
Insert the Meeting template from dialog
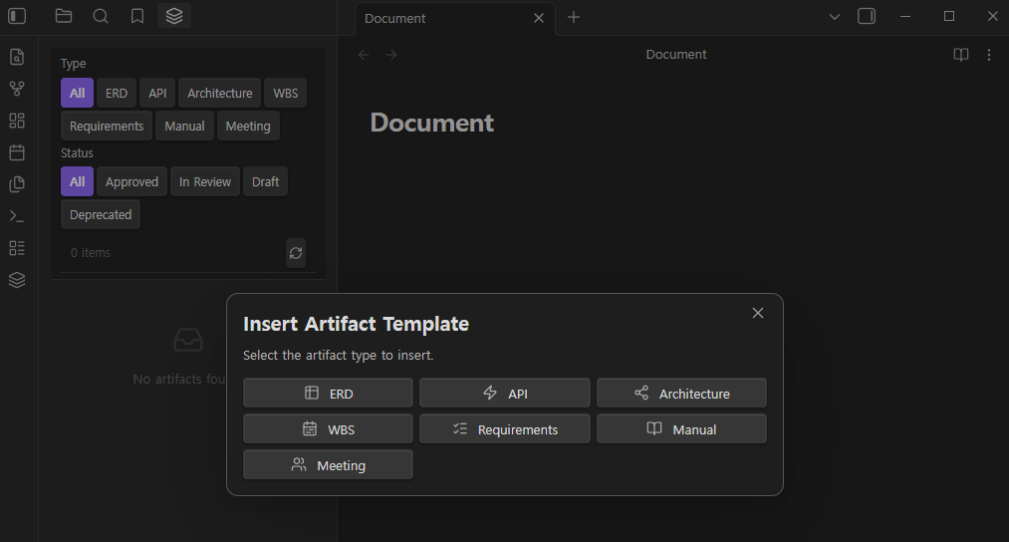point(328,464)
